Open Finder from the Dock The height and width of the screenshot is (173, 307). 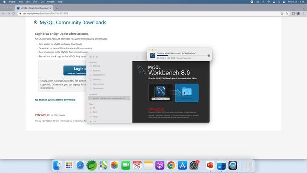pos(58,165)
